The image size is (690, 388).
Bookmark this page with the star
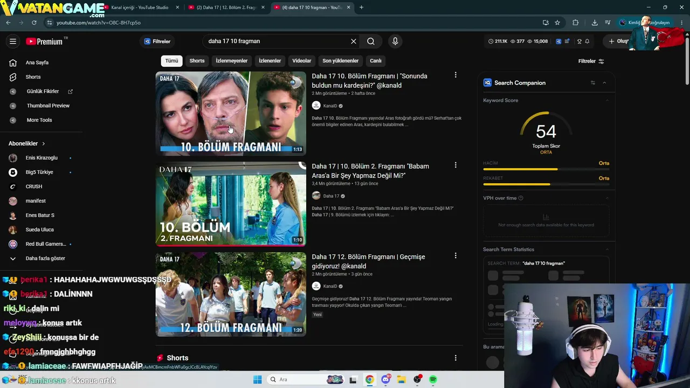557,23
